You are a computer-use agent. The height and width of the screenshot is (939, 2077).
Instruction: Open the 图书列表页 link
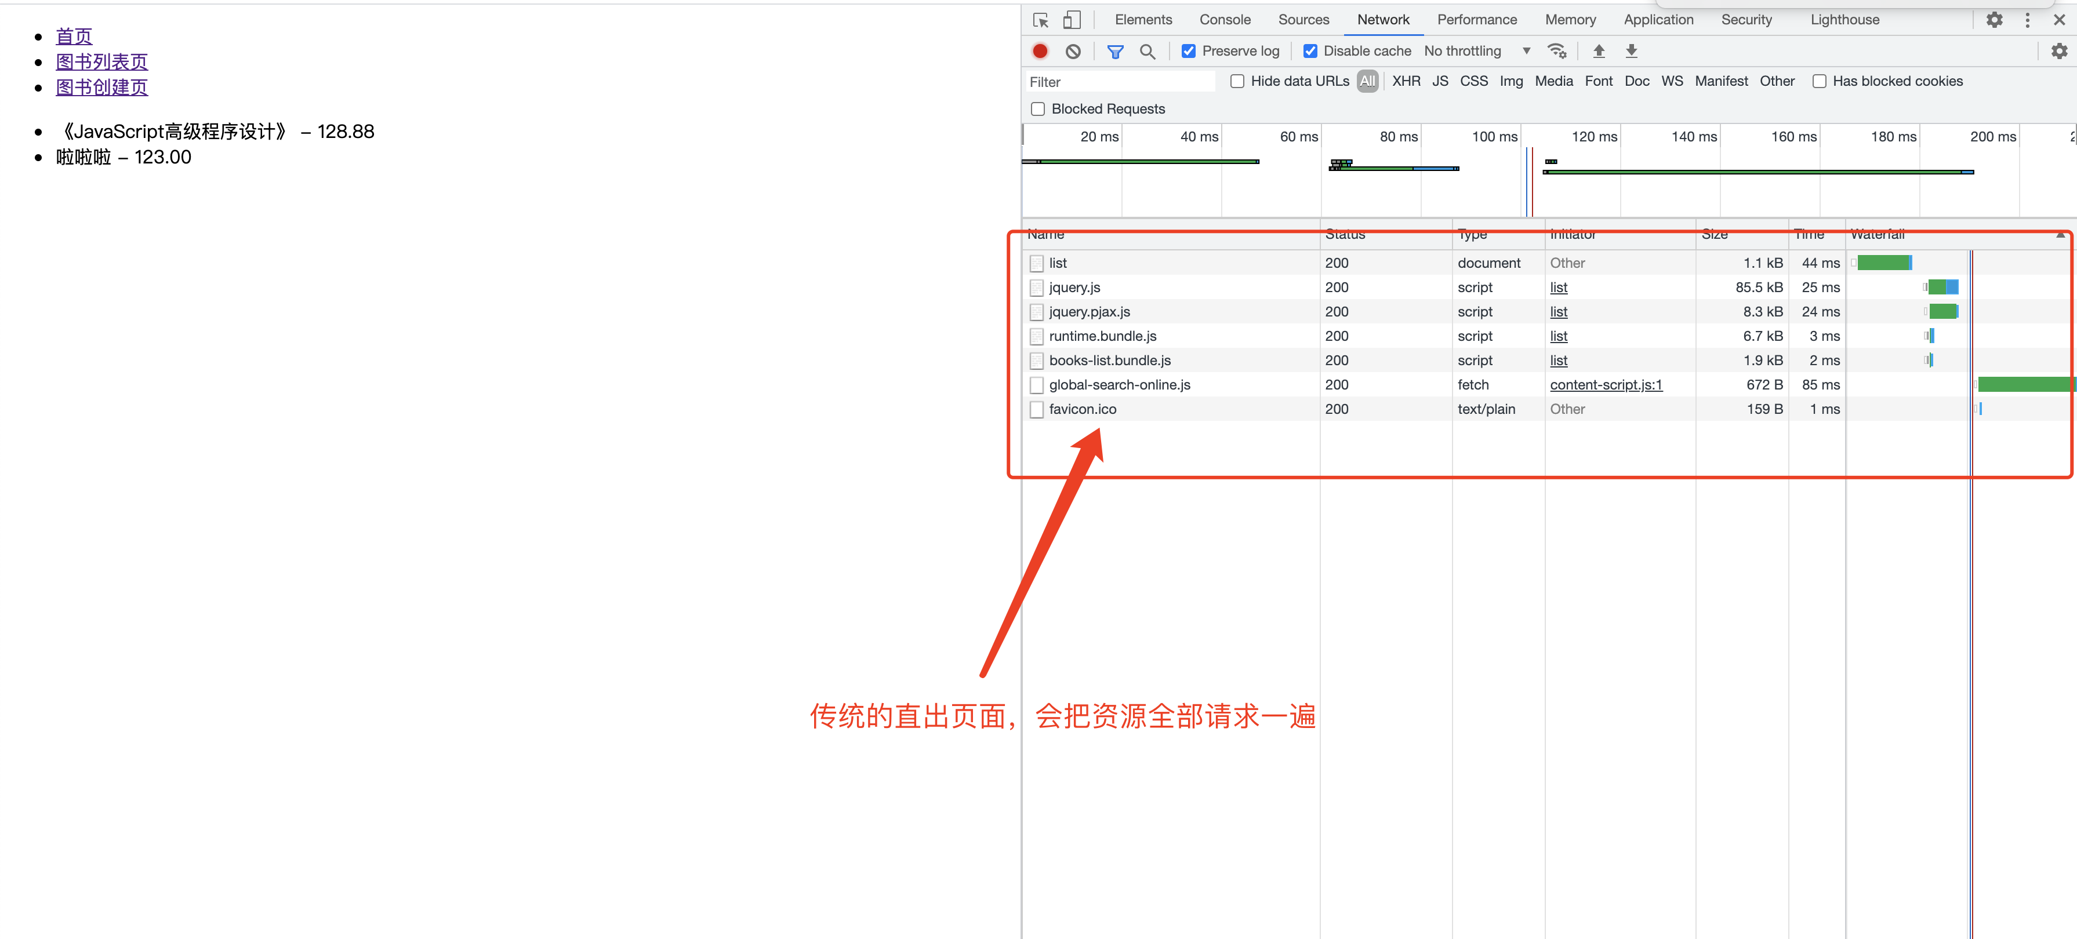(x=101, y=62)
